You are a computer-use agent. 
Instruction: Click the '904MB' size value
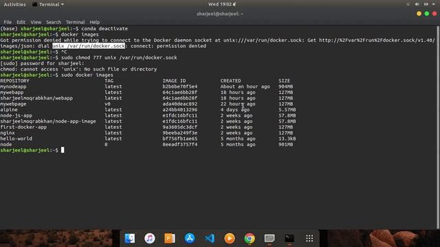click(286, 86)
